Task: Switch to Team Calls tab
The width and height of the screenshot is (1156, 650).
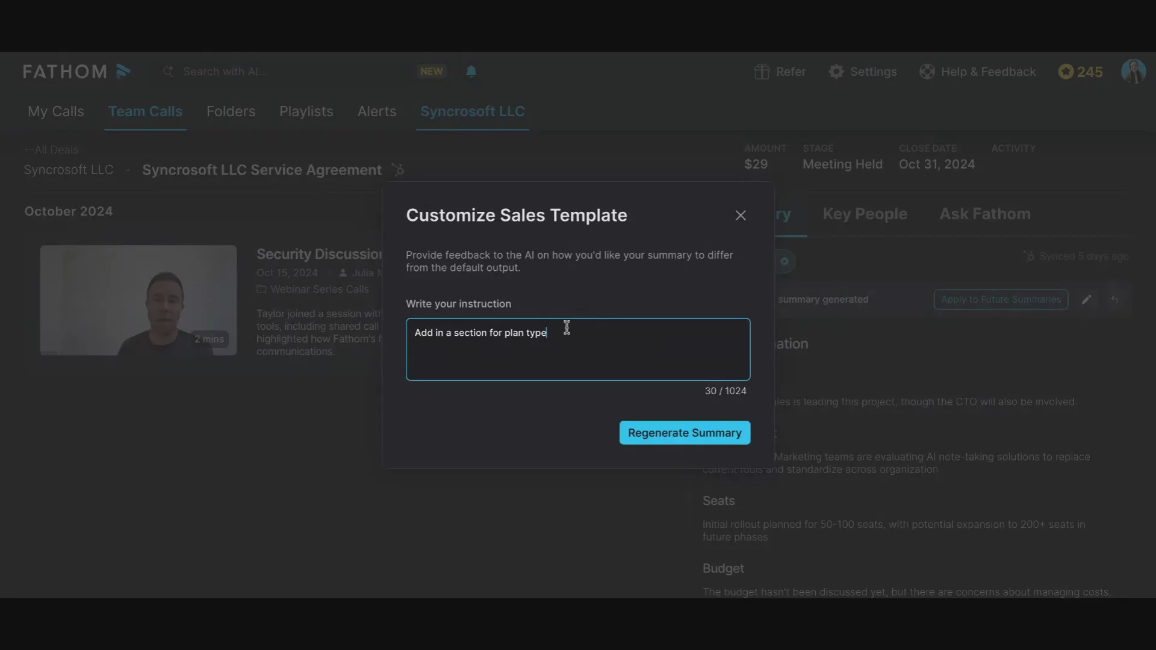Action: pyautogui.click(x=145, y=111)
